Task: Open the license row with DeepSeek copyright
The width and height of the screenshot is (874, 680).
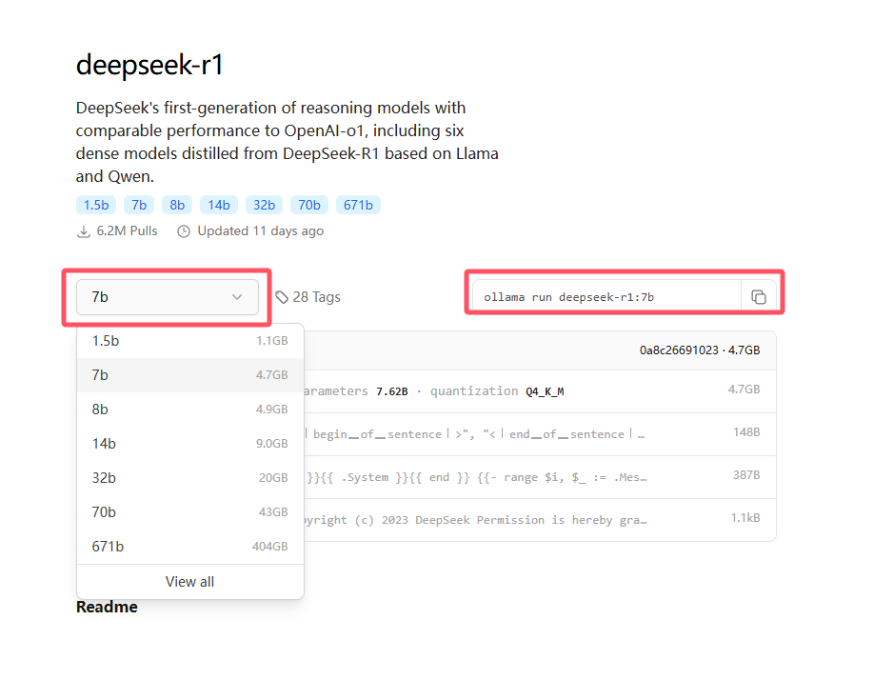Action: pyautogui.click(x=540, y=520)
